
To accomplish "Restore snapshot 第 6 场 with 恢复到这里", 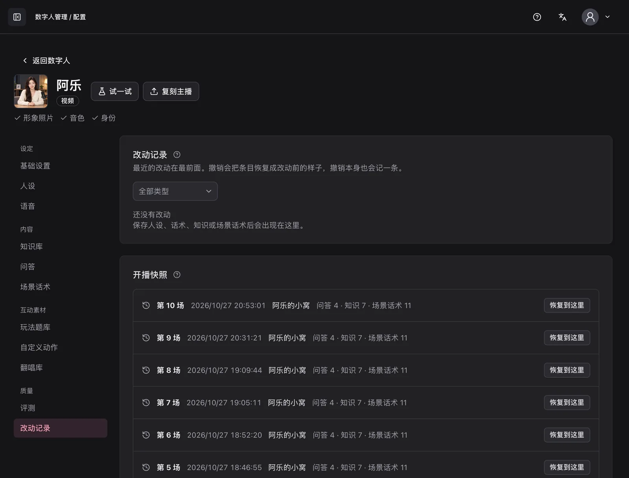I will 567,435.
